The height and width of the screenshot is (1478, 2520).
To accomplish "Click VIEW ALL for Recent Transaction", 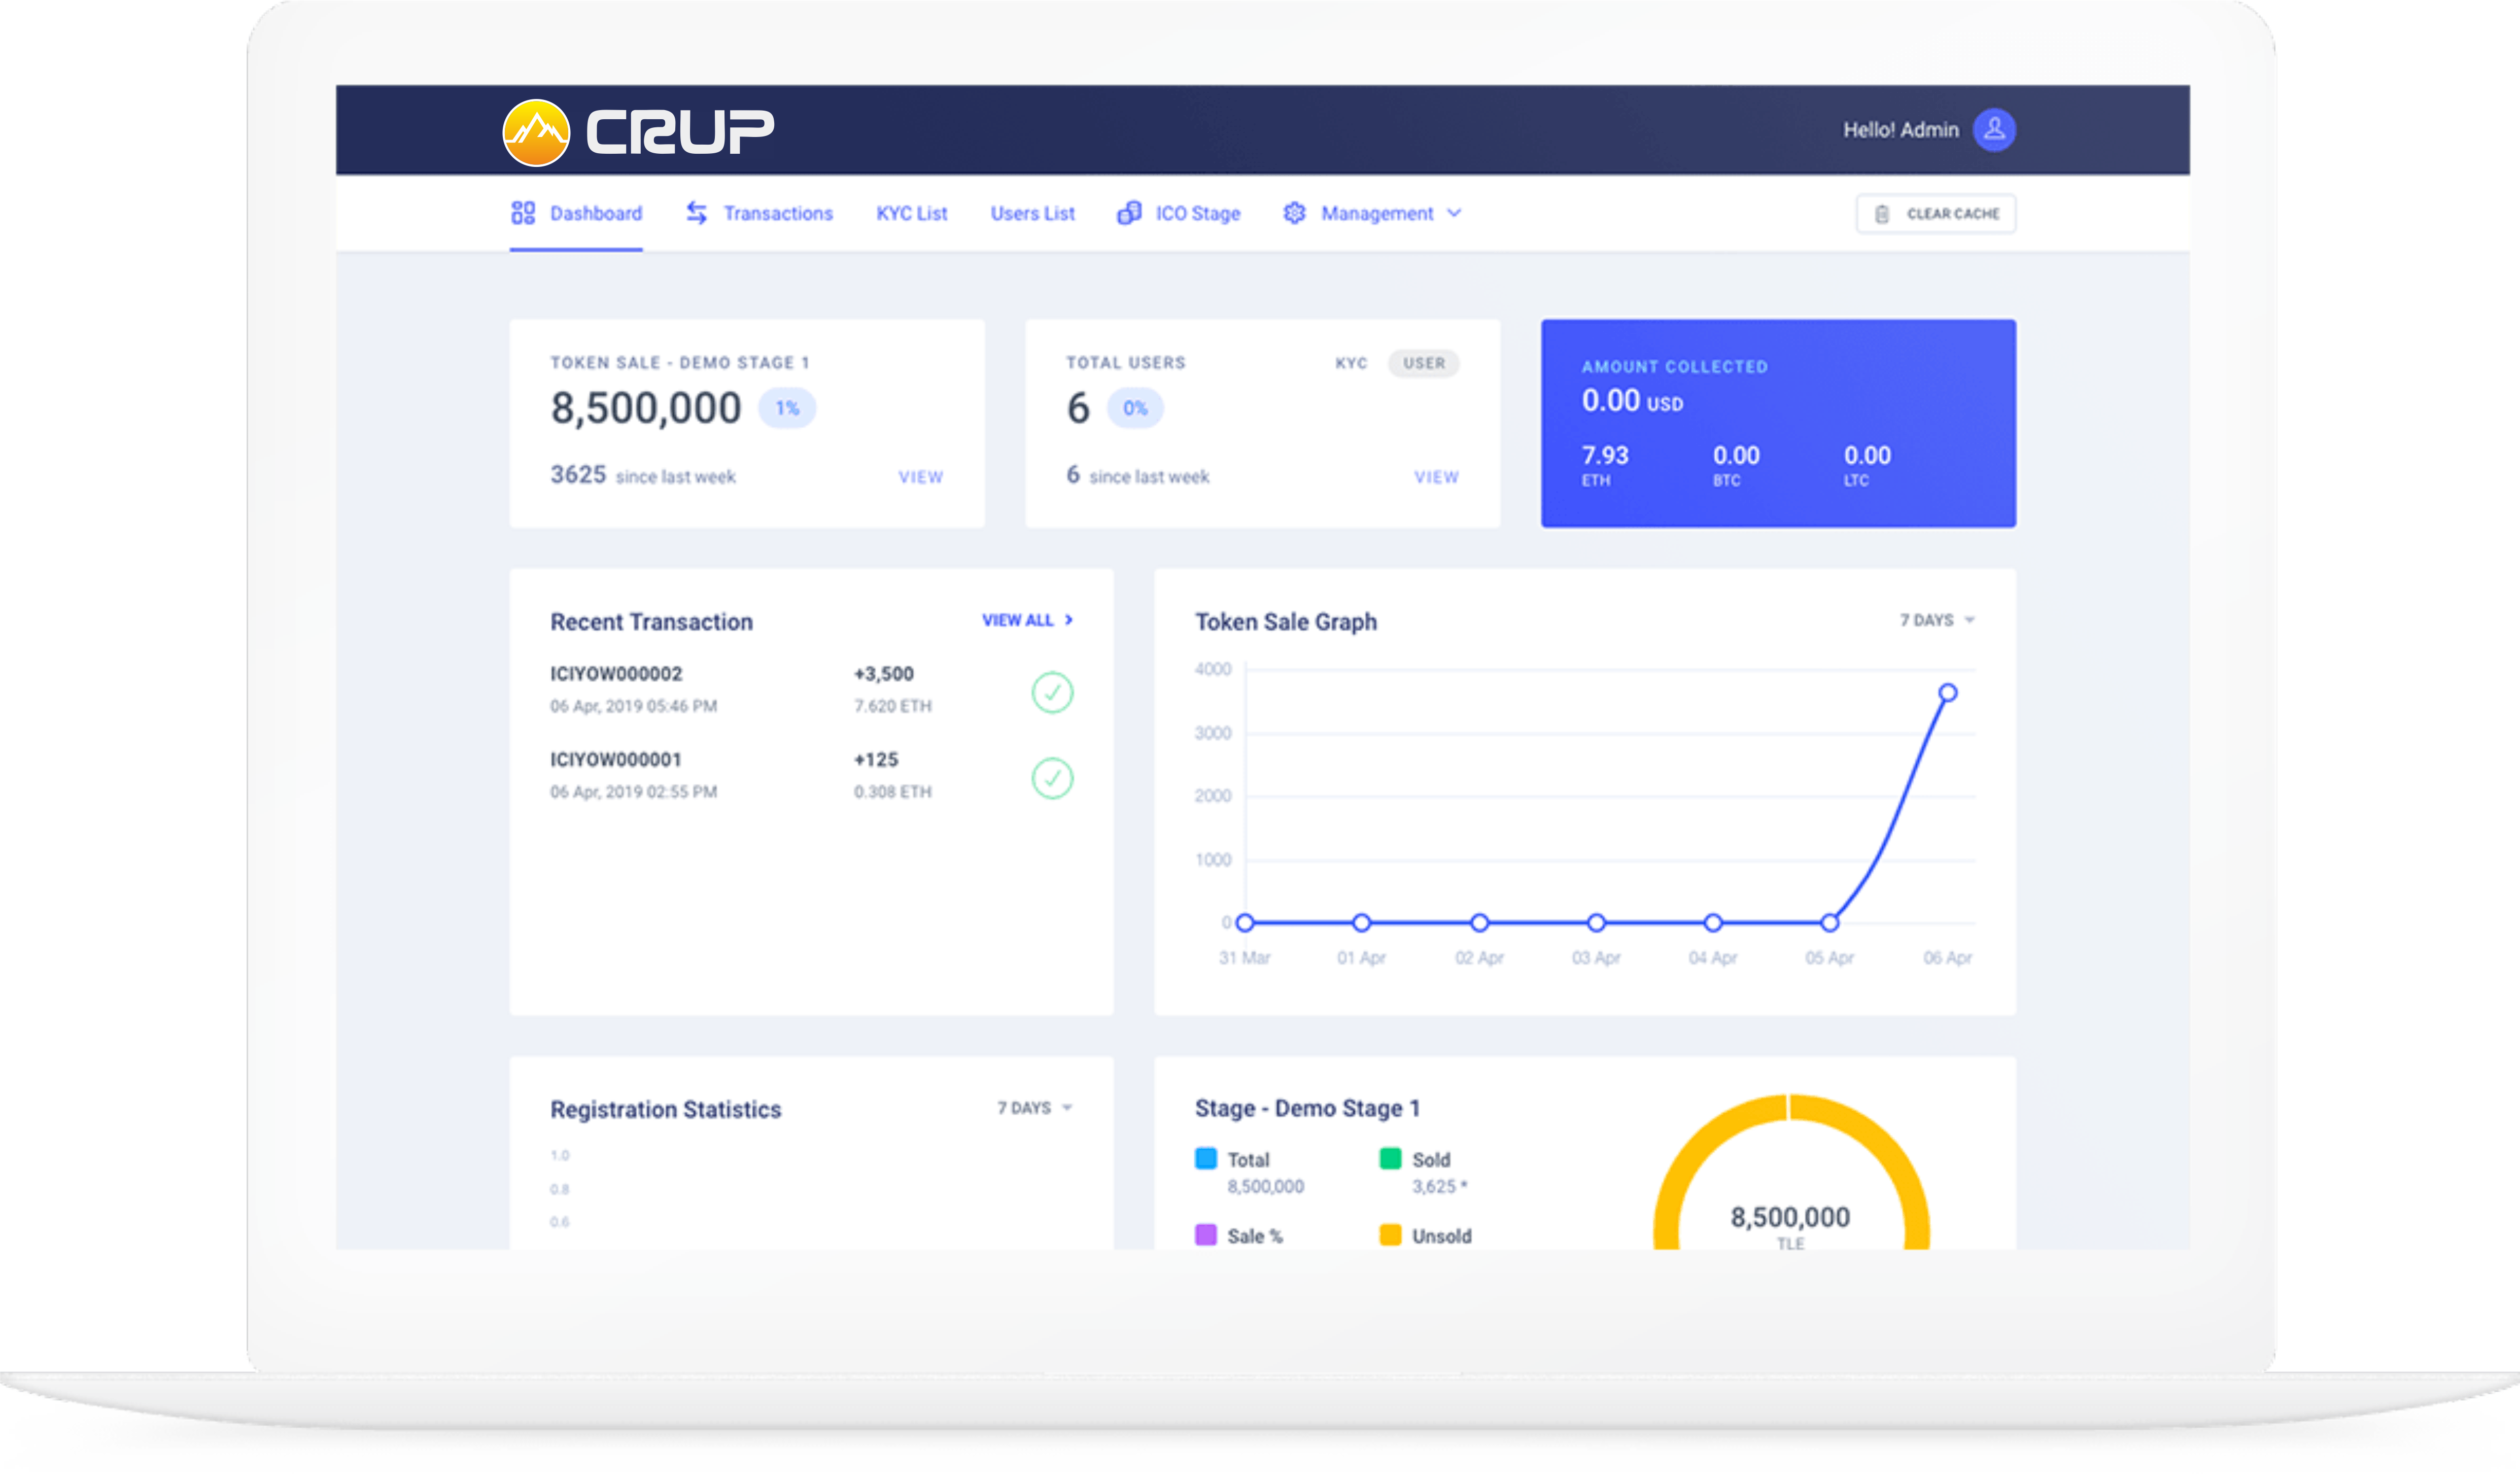I will click(x=1024, y=620).
